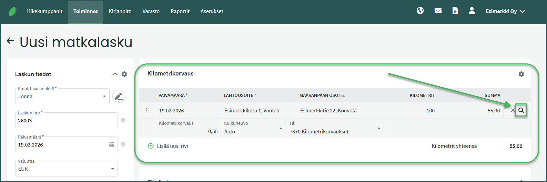Viewport: 547px width, 182px height.
Task: Expand the Valuutta EUR dropdown
Action: (x=112, y=169)
